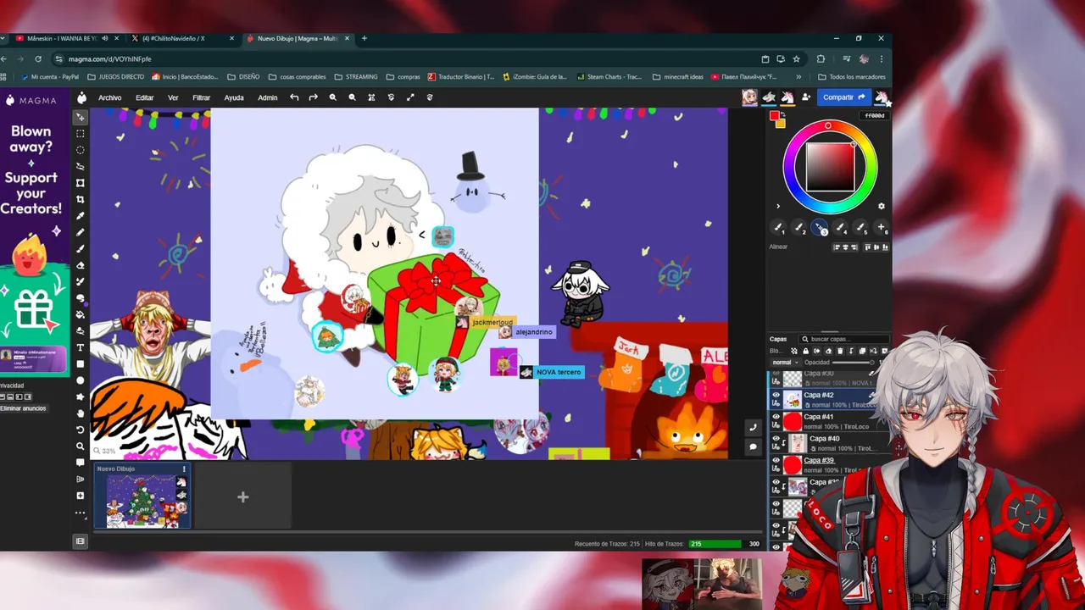Open the Chrome three-dot menu
The width and height of the screenshot is (1085, 610).
point(882,59)
